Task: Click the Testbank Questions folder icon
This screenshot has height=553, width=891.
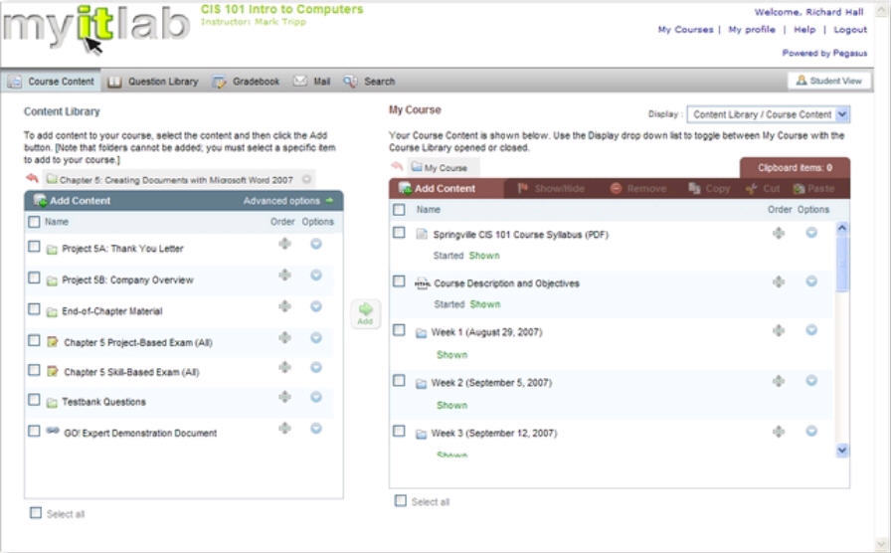Action: pyautogui.click(x=52, y=403)
